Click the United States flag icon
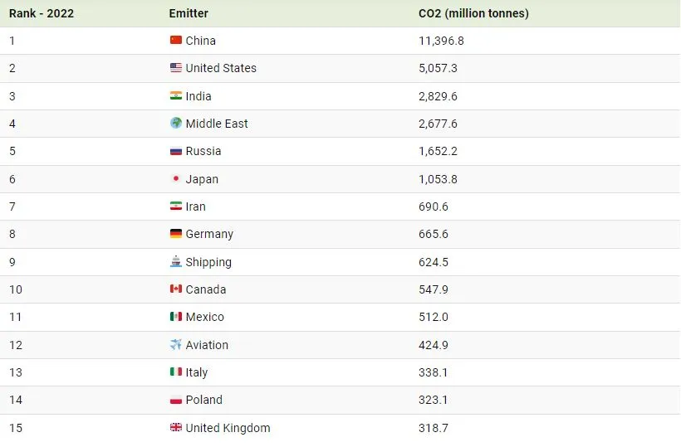This screenshot has width=681, height=447. click(175, 68)
